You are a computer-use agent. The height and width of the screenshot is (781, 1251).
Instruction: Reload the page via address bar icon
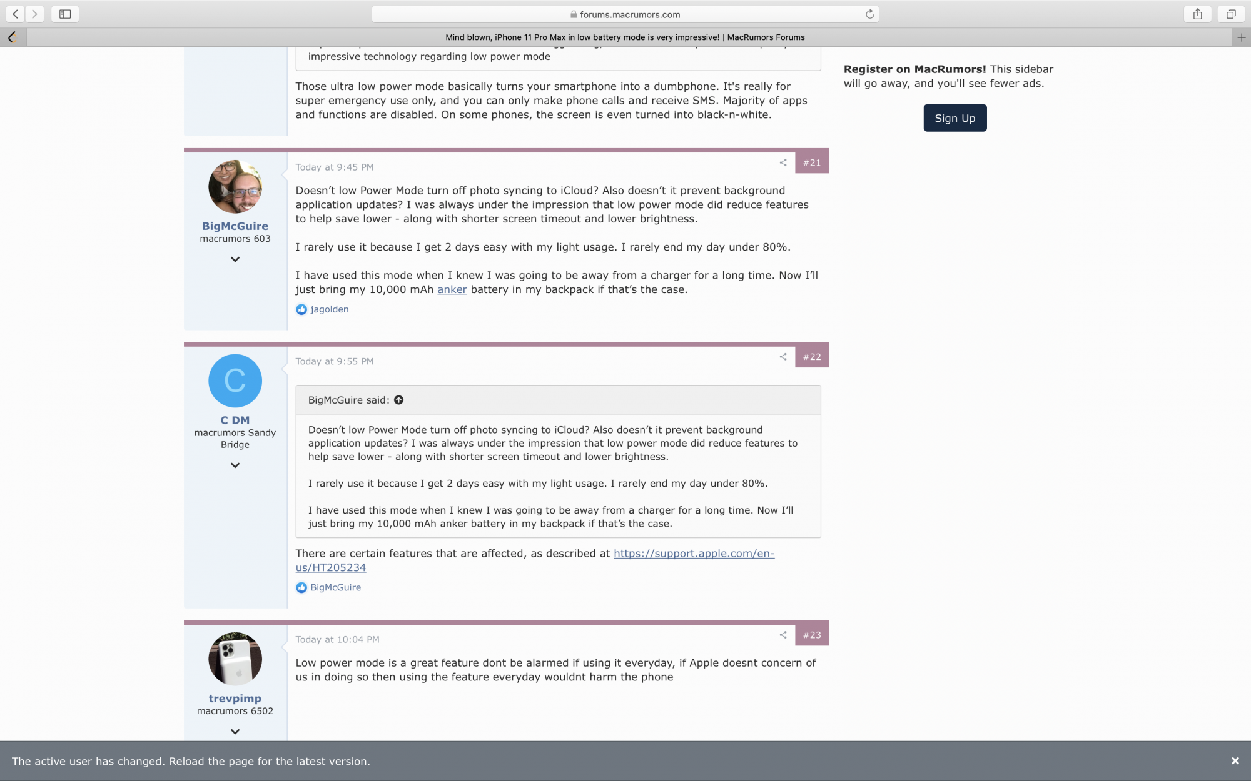(869, 14)
